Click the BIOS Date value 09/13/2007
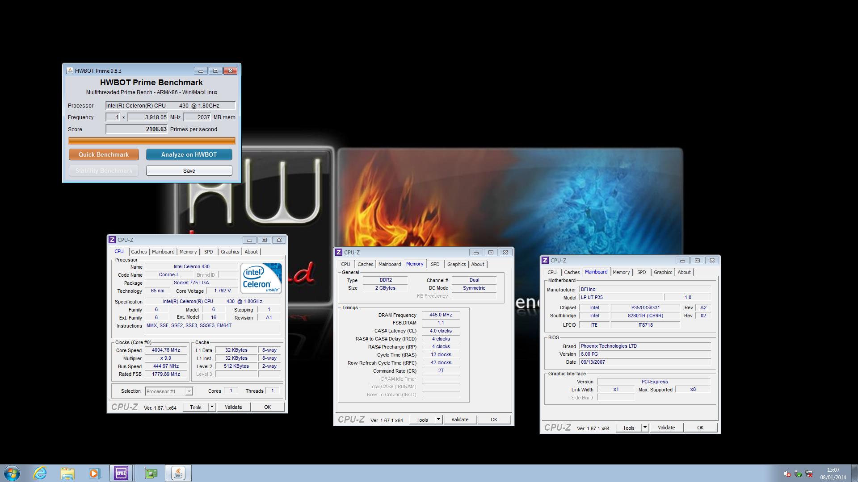This screenshot has width=858, height=482. pyautogui.click(x=645, y=362)
